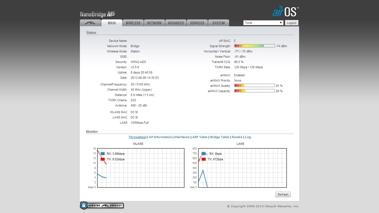Click the Genuine Product badge
The image size is (379, 213).
102,206
